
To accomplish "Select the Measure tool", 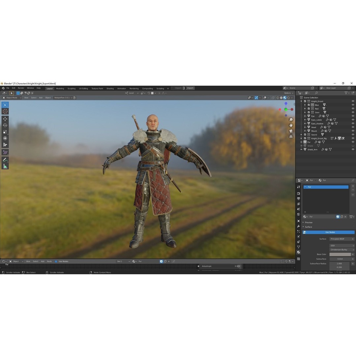I will coord(5,166).
